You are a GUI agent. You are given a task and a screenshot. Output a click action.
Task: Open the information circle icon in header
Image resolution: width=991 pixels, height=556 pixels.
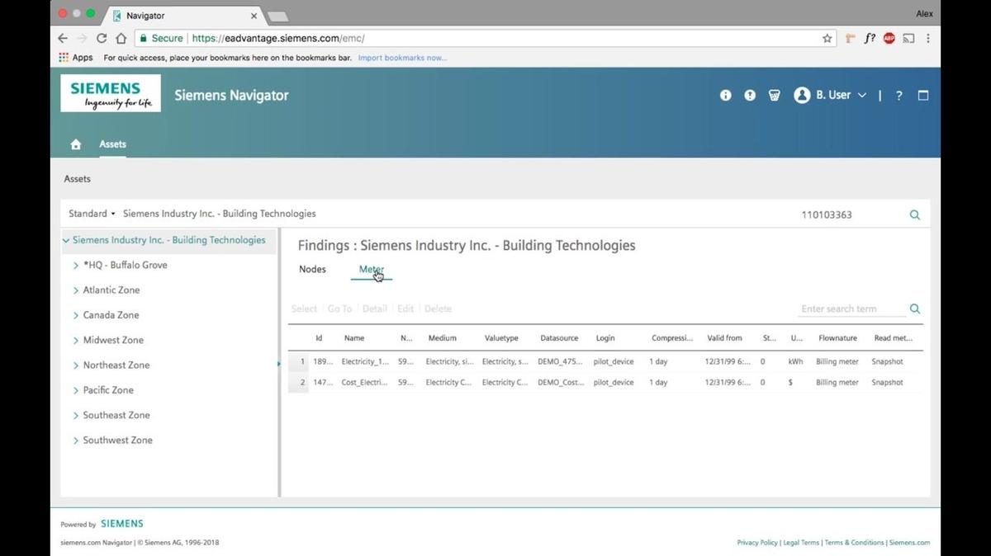pyautogui.click(x=726, y=96)
